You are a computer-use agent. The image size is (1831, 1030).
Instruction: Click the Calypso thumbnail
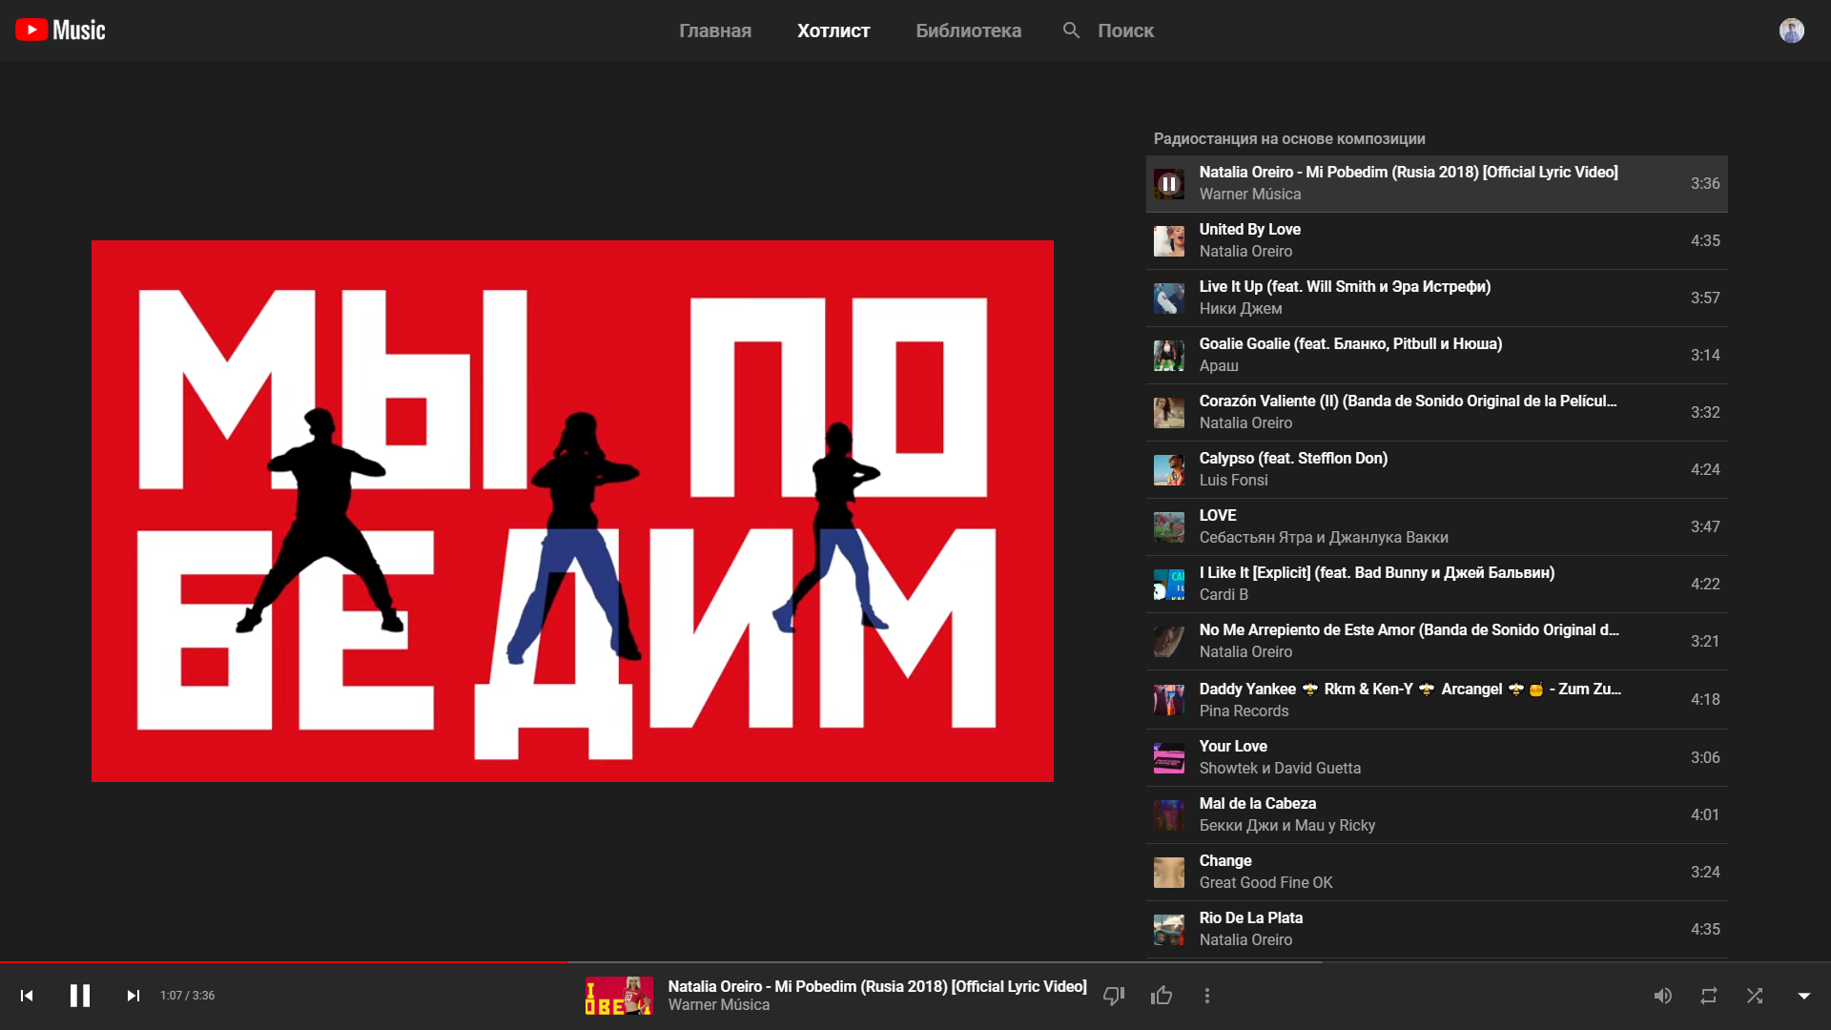1169,470
